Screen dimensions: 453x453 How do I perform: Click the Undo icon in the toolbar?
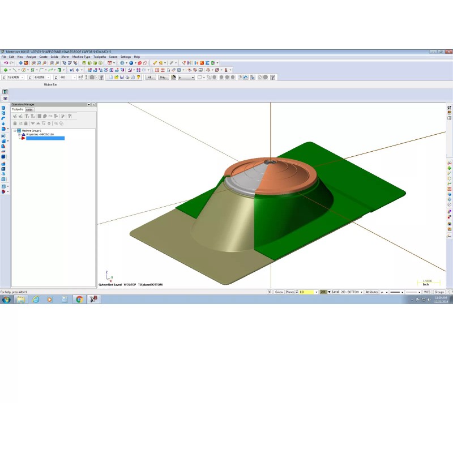tap(6, 63)
